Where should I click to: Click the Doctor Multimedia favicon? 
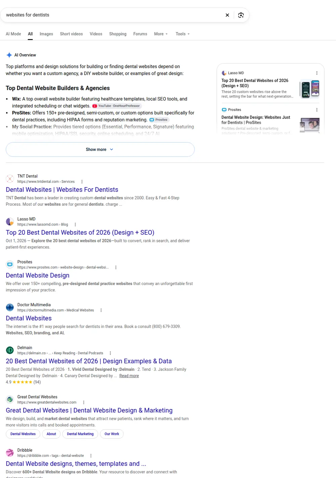(10, 307)
